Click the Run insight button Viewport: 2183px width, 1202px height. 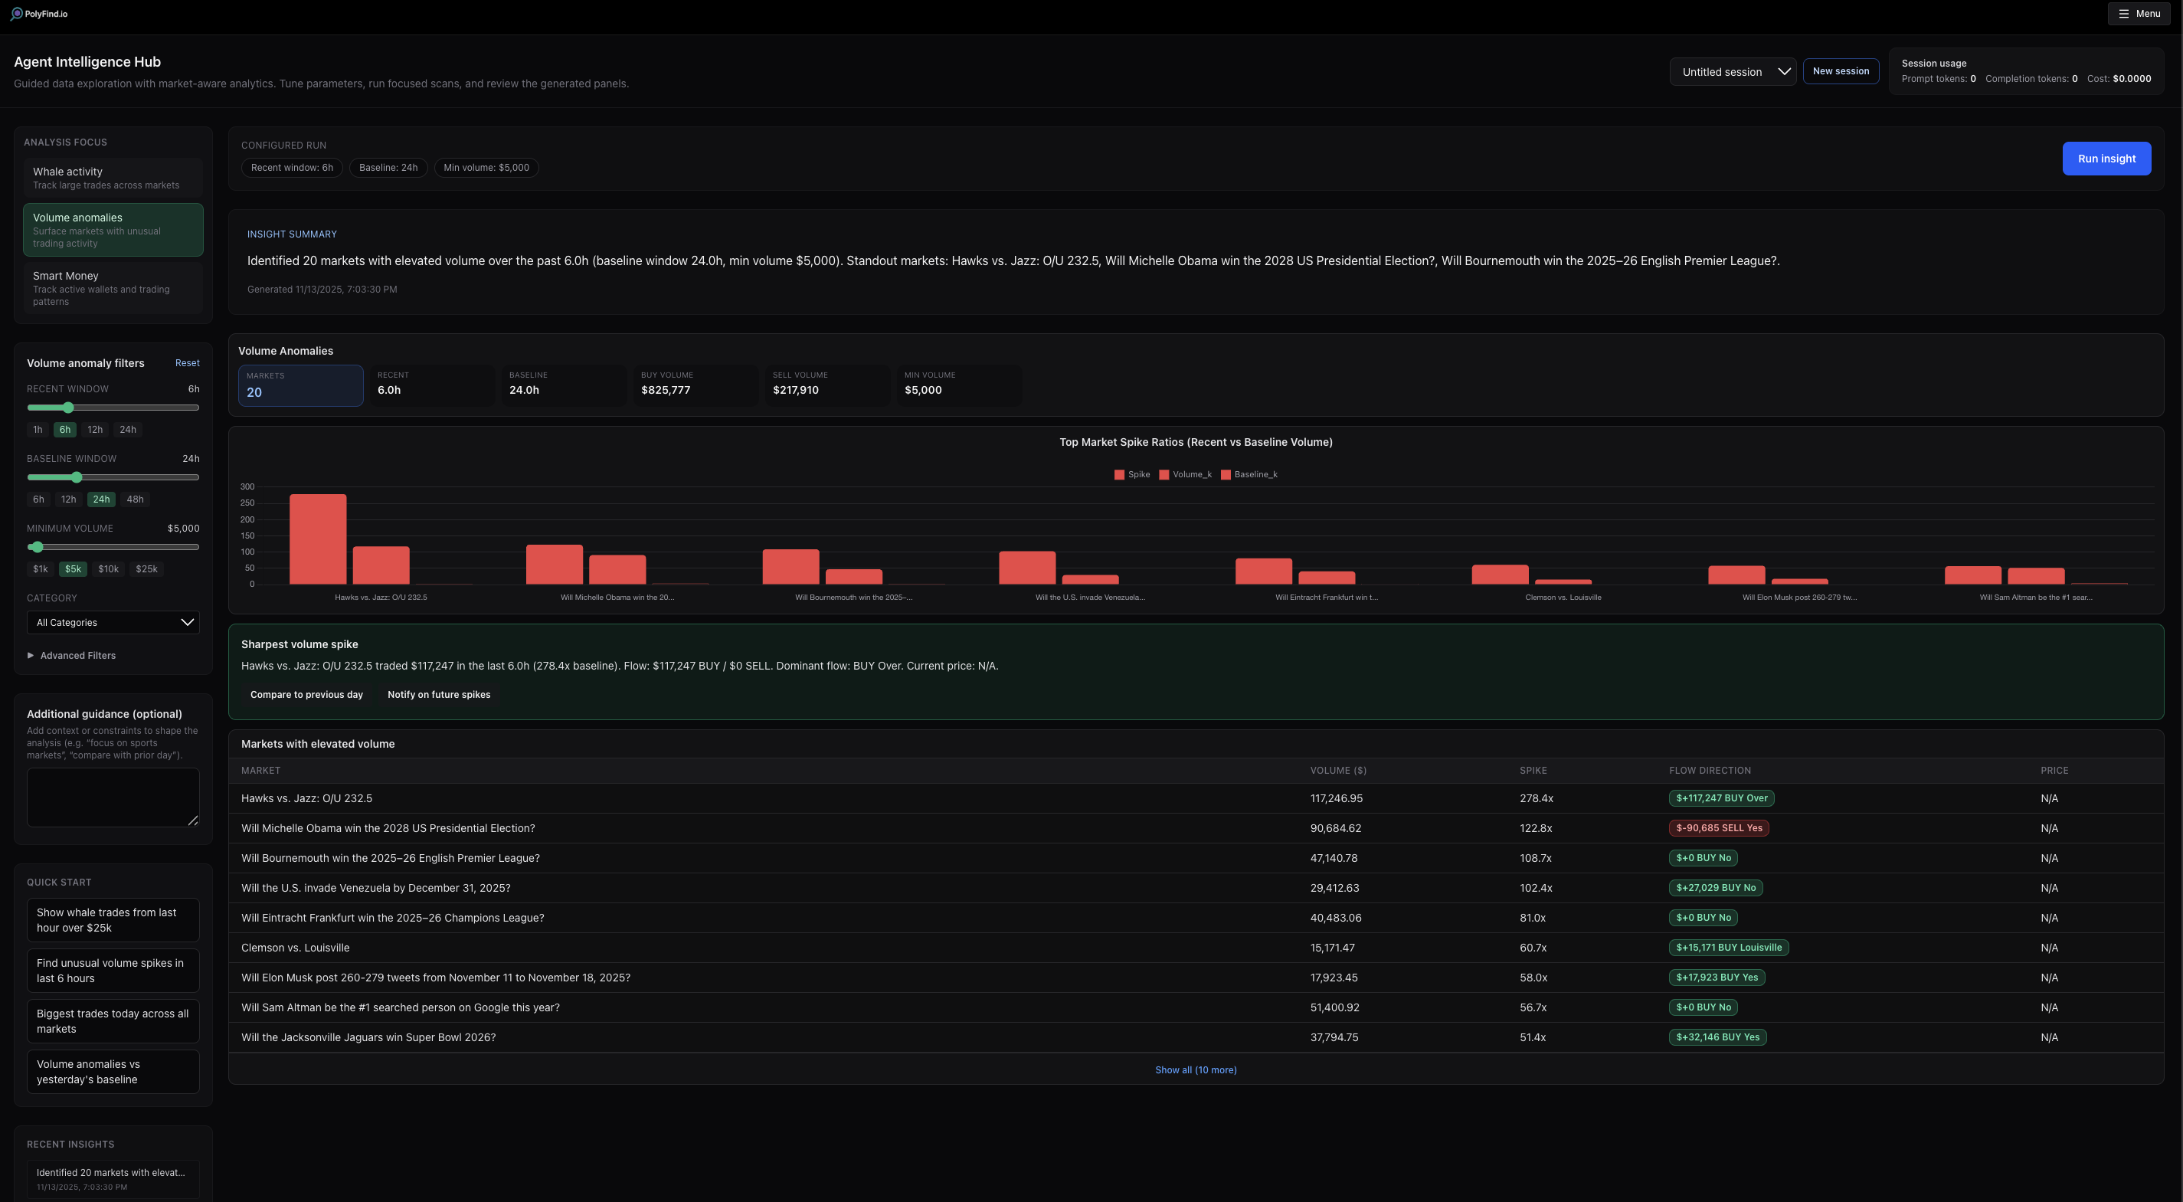coord(2106,159)
